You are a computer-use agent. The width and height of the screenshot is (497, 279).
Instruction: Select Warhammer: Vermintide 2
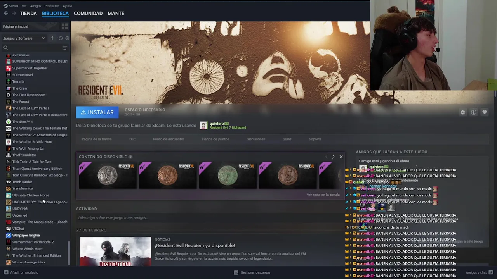(x=33, y=242)
